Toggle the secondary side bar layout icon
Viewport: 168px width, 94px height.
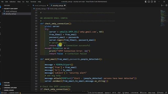coord(152,2)
